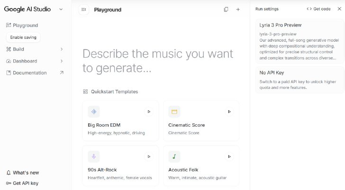Click the Big Room EDM waveform icon

coord(94,112)
